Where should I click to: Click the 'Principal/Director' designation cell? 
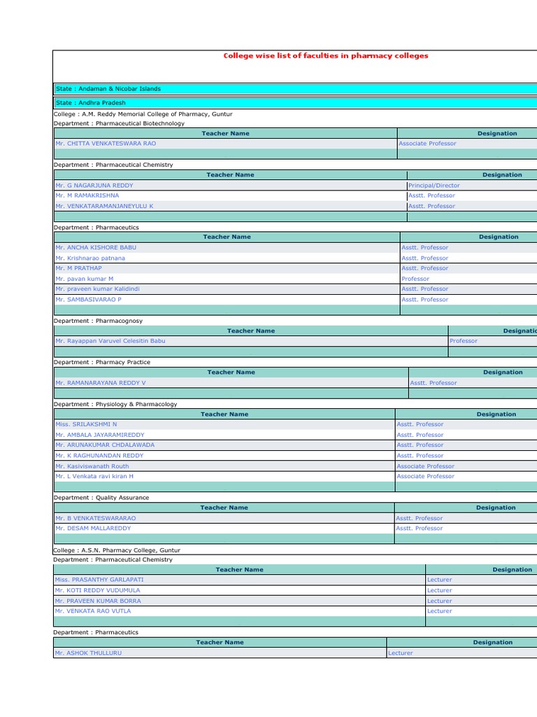(434, 186)
